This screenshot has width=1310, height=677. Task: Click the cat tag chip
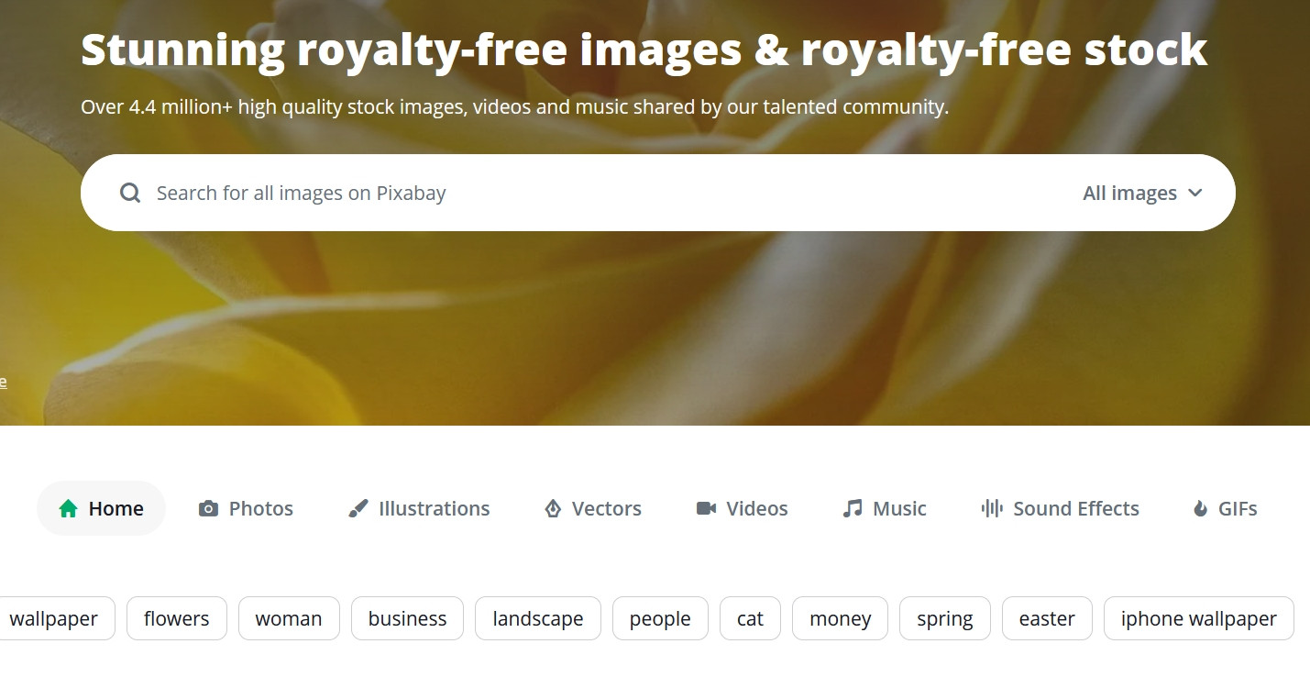[x=750, y=618]
